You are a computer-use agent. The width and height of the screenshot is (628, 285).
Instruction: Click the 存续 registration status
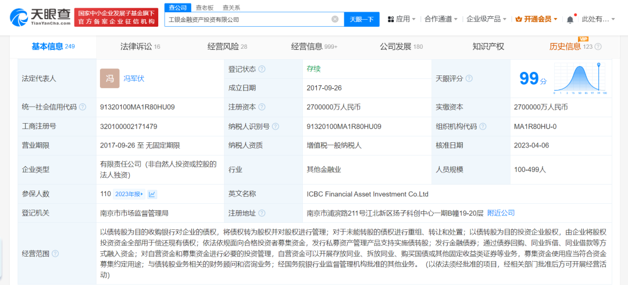coord(313,68)
